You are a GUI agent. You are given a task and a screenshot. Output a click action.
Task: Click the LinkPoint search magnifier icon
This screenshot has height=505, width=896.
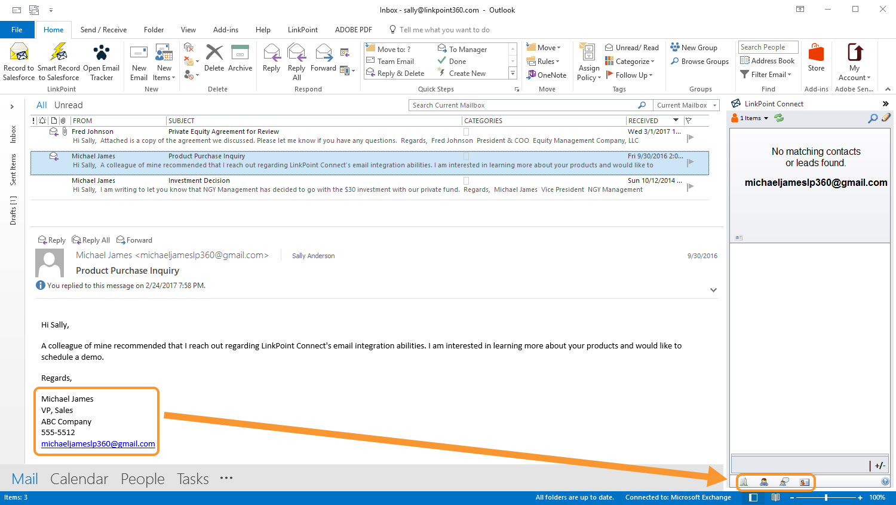(x=873, y=118)
